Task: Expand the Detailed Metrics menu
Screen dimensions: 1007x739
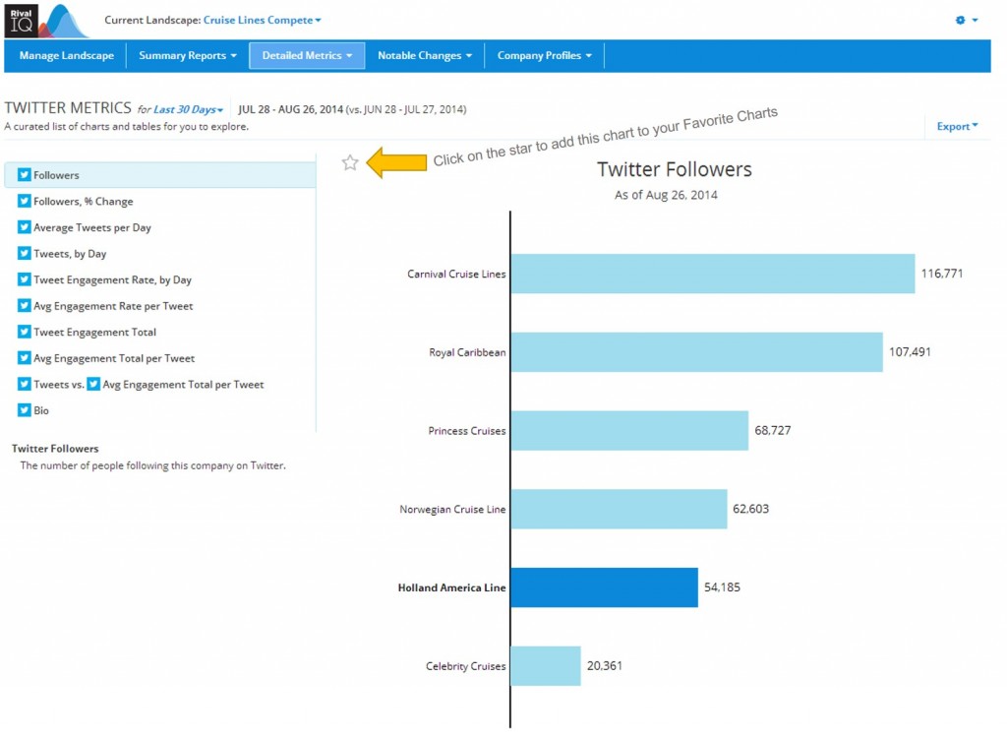Action: (x=307, y=55)
